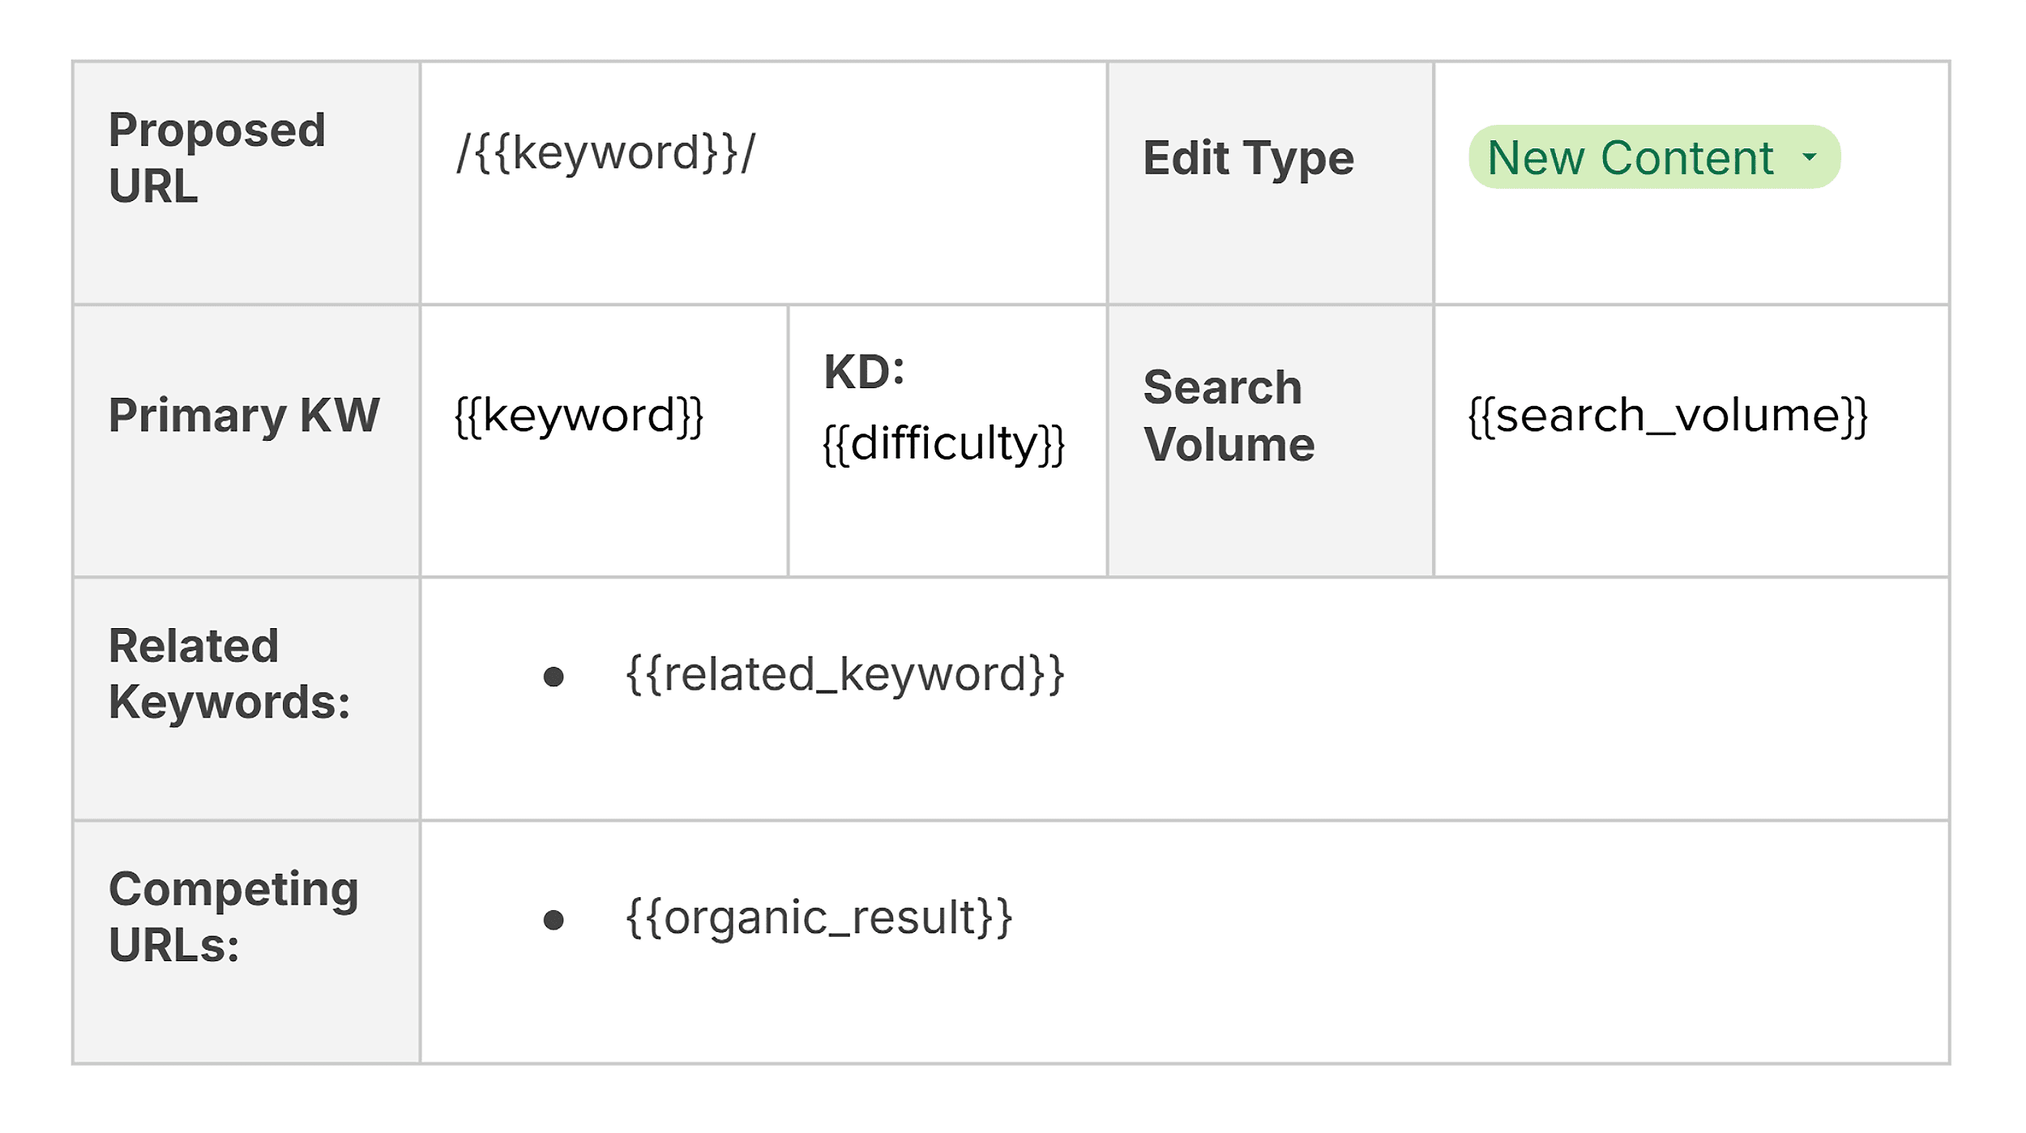
Task: Click the Related Keywords: header cell
Action: 230,674
